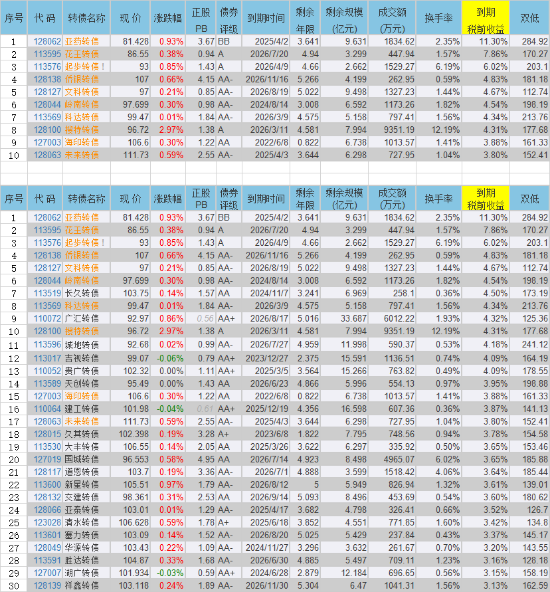Click bond code 113589
This screenshot has width=550, height=592.
[47, 383]
